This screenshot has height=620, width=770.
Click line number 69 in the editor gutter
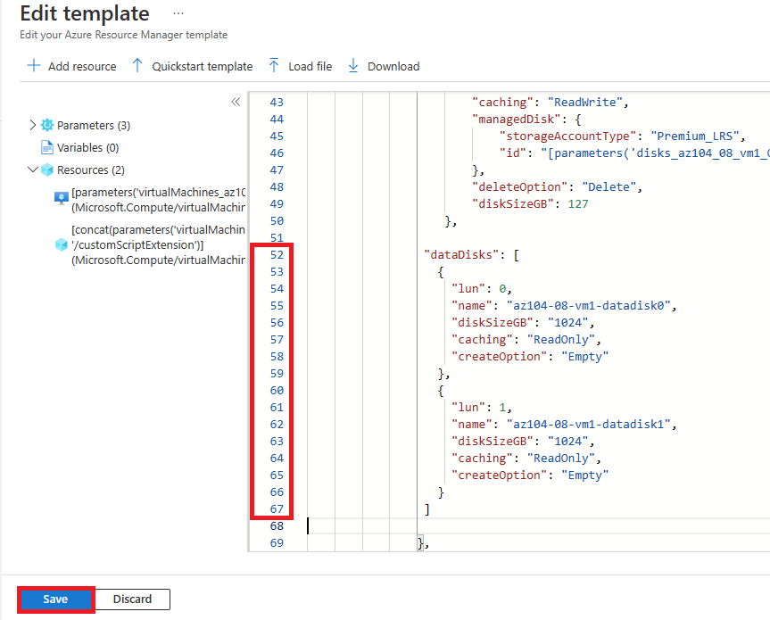click(277, 543)
